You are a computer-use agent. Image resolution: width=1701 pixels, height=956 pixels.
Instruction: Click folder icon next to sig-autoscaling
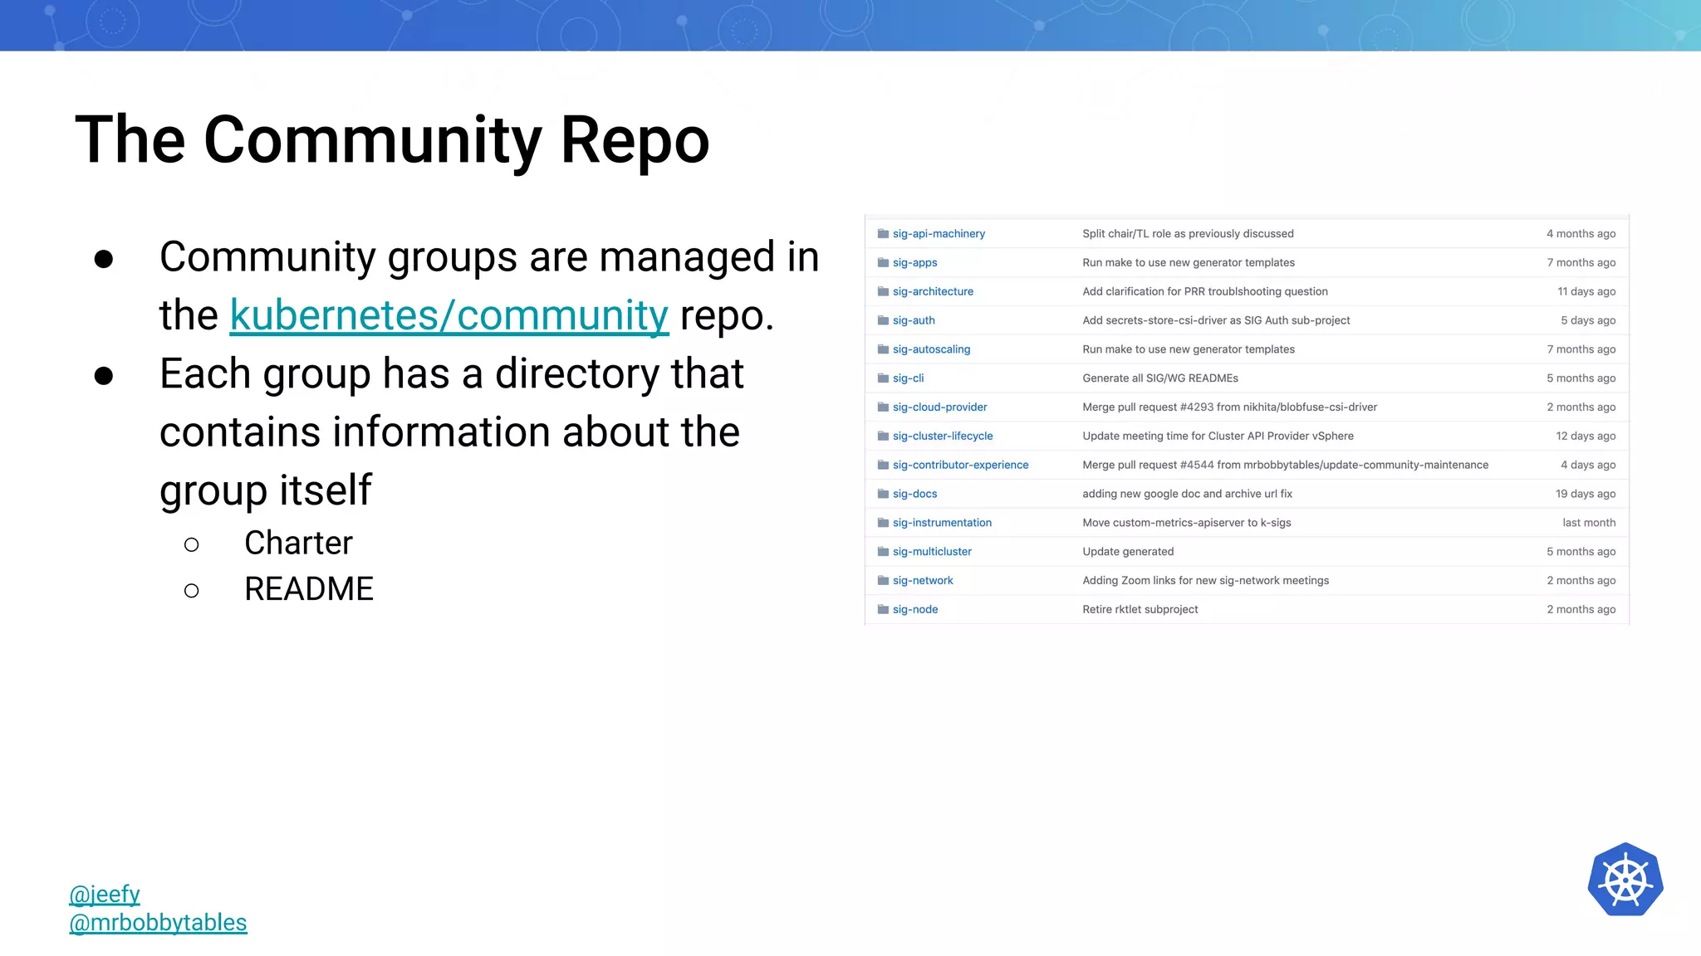pos(883,349)
